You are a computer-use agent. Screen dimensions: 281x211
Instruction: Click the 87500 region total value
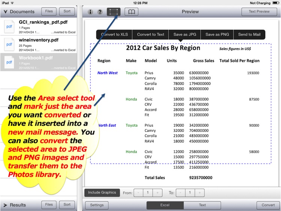(254, 99)
